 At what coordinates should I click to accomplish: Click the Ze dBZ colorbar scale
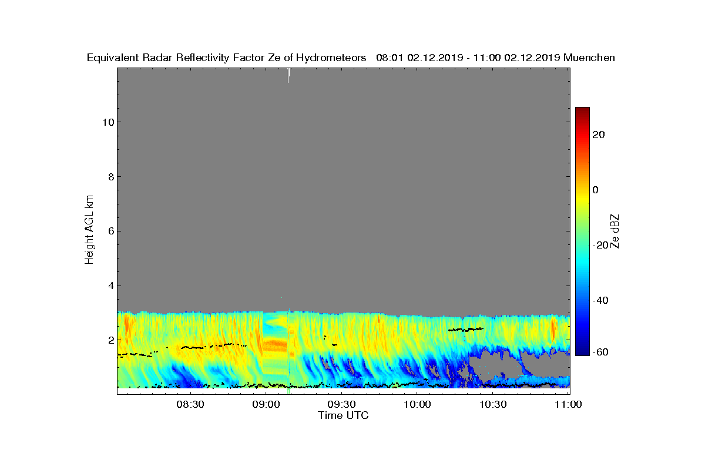tap(582, 231)
